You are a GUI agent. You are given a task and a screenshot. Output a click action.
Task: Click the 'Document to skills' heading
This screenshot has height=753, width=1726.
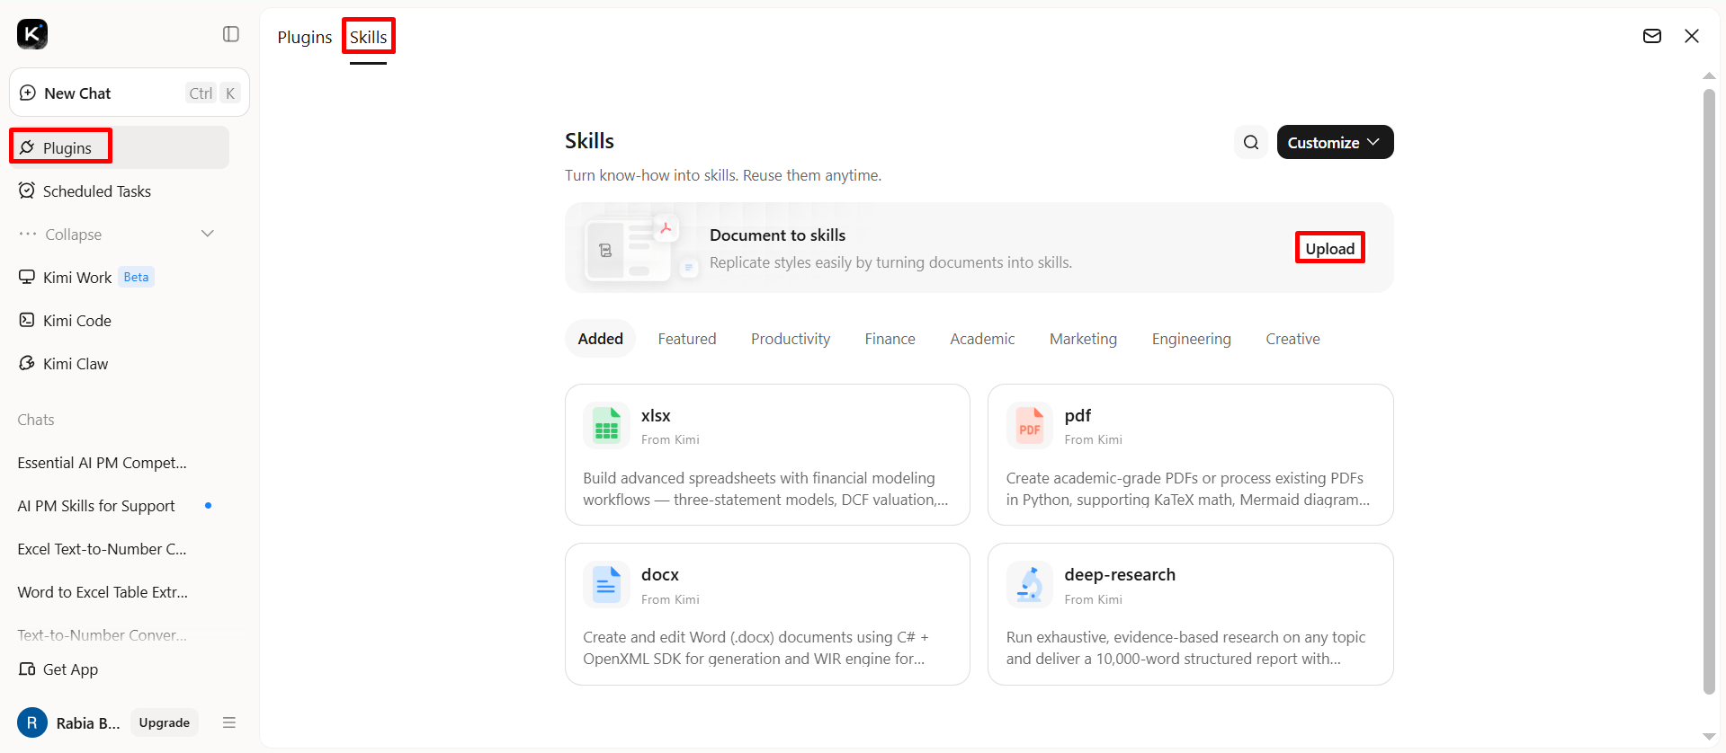coord(778,235)
